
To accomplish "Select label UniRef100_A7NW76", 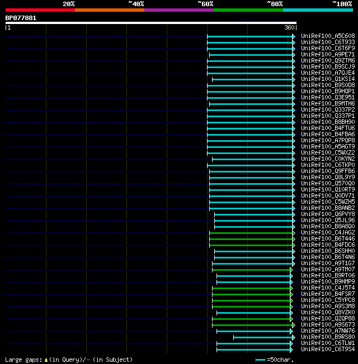I will (x=328, y=331).
